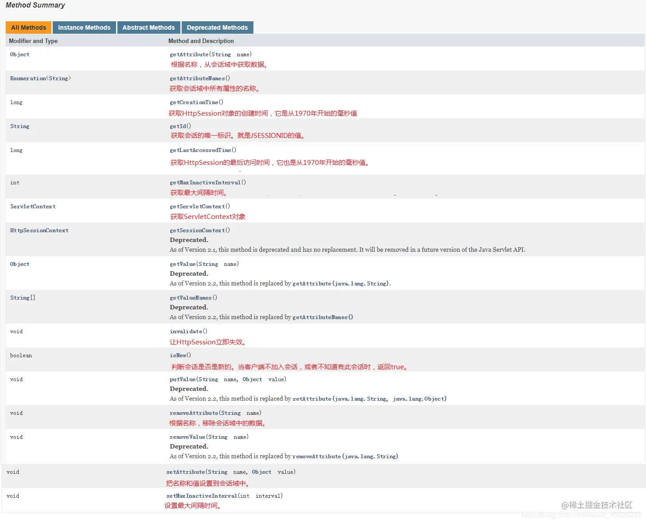Open getAttribute(java.lang.String) replacement link
Image resolution: width=646 pixels, height=523 pixels.
click(341, 284)
